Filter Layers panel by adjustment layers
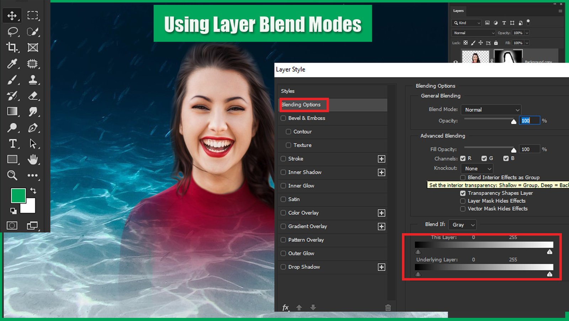The width and height of the screenshot is (569, 321). coord(496,23)
